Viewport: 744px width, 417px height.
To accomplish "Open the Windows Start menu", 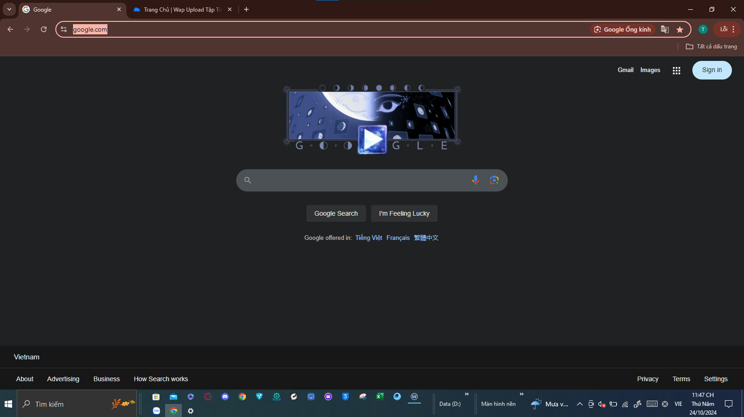I will [x=8, y=404].
